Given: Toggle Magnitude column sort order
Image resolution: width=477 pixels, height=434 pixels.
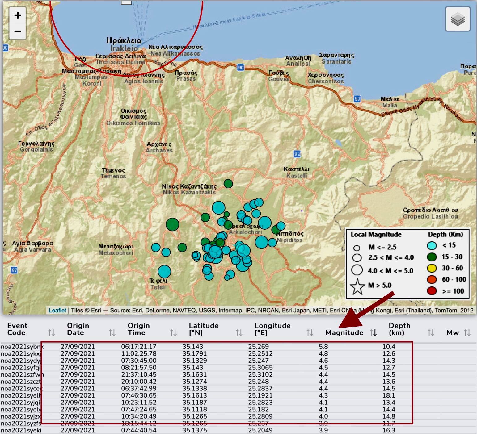Looking at the screenshot, I should point(373,332).
